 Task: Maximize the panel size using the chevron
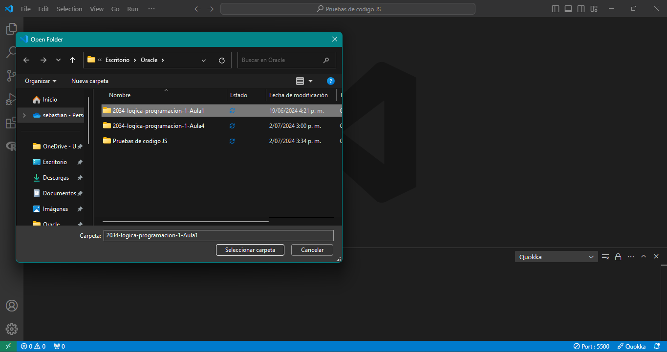(x=644, y=257)
